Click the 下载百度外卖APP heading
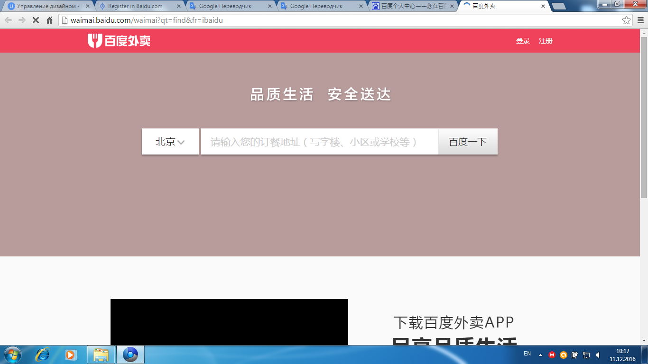The height and width of the screenshot is (364, 648). 454,322
